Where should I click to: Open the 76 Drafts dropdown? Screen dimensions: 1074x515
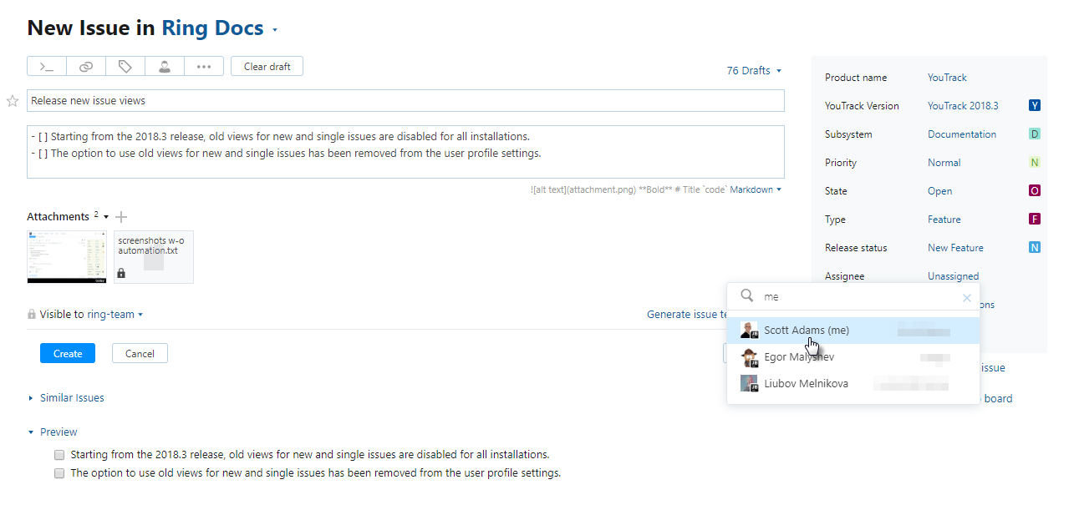pos(754,71)
